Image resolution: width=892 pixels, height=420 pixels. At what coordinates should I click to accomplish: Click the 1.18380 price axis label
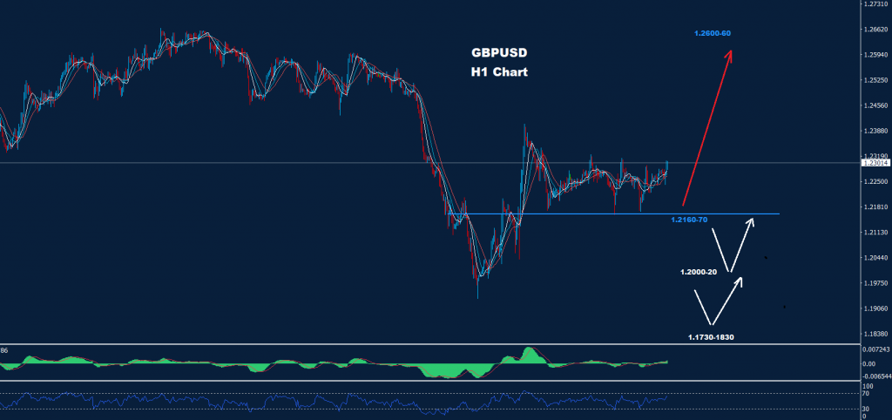[874, 334]
